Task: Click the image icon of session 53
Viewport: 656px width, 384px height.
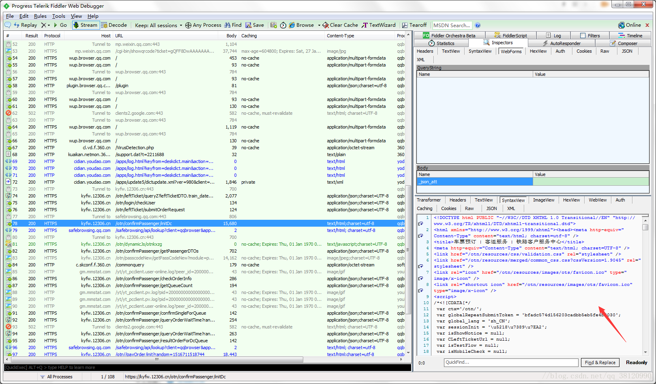Action: click(8, 51)
